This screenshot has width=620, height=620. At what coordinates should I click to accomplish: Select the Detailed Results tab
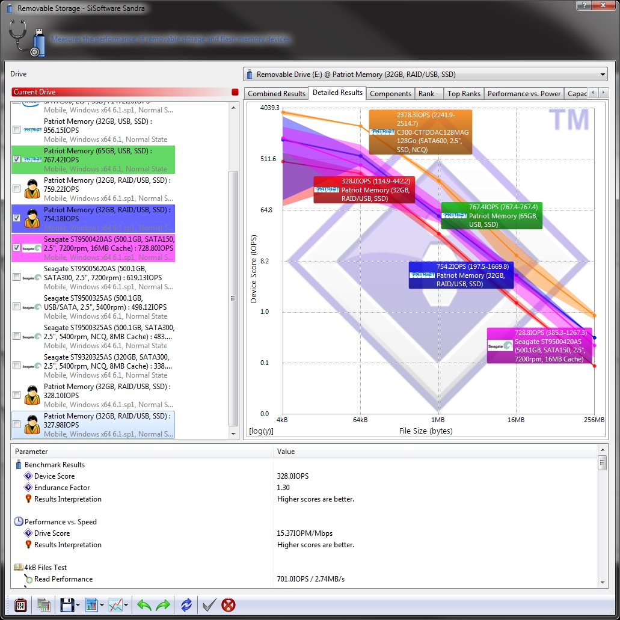(x=337, y=93)
